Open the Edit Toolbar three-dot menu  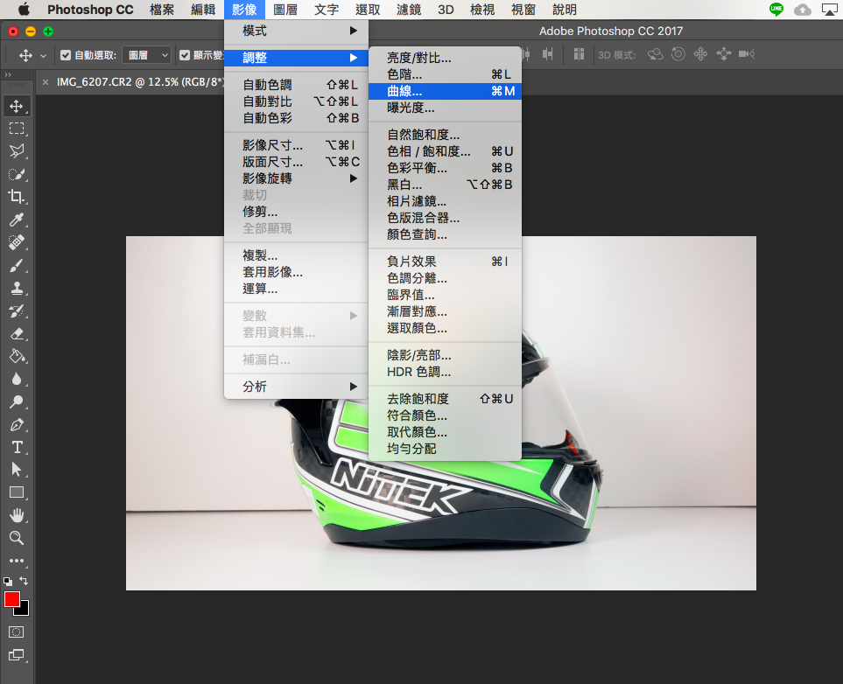point(17,561)
